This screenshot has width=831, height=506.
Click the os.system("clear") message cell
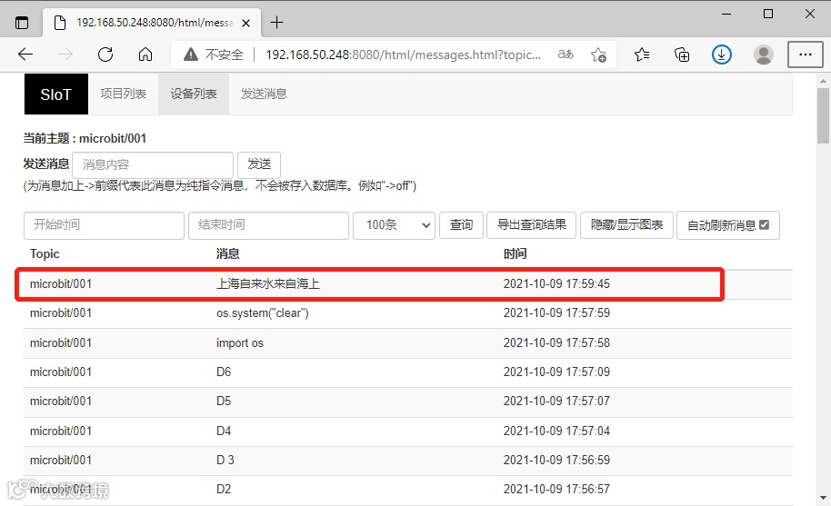(x=263, y=313)
